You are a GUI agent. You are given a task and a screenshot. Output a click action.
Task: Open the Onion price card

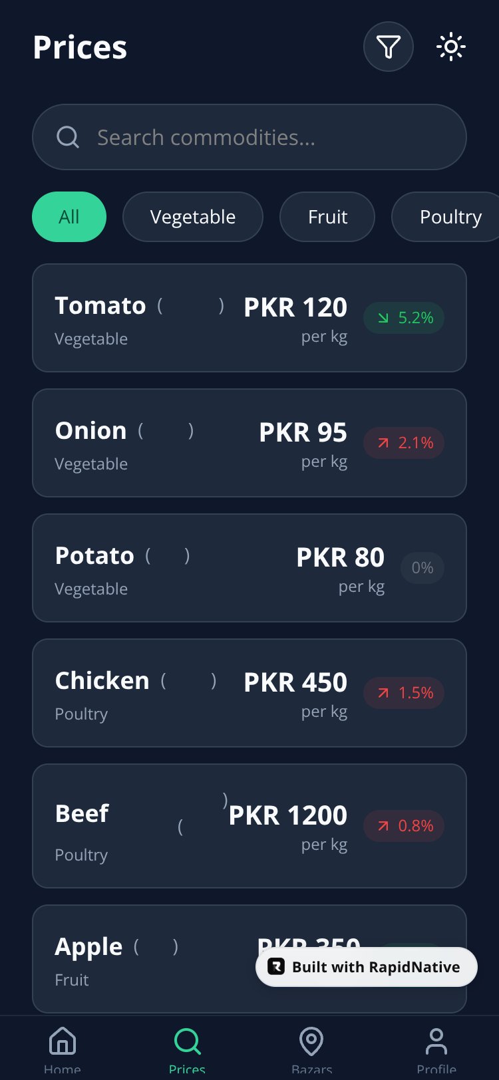click(249, 443)
